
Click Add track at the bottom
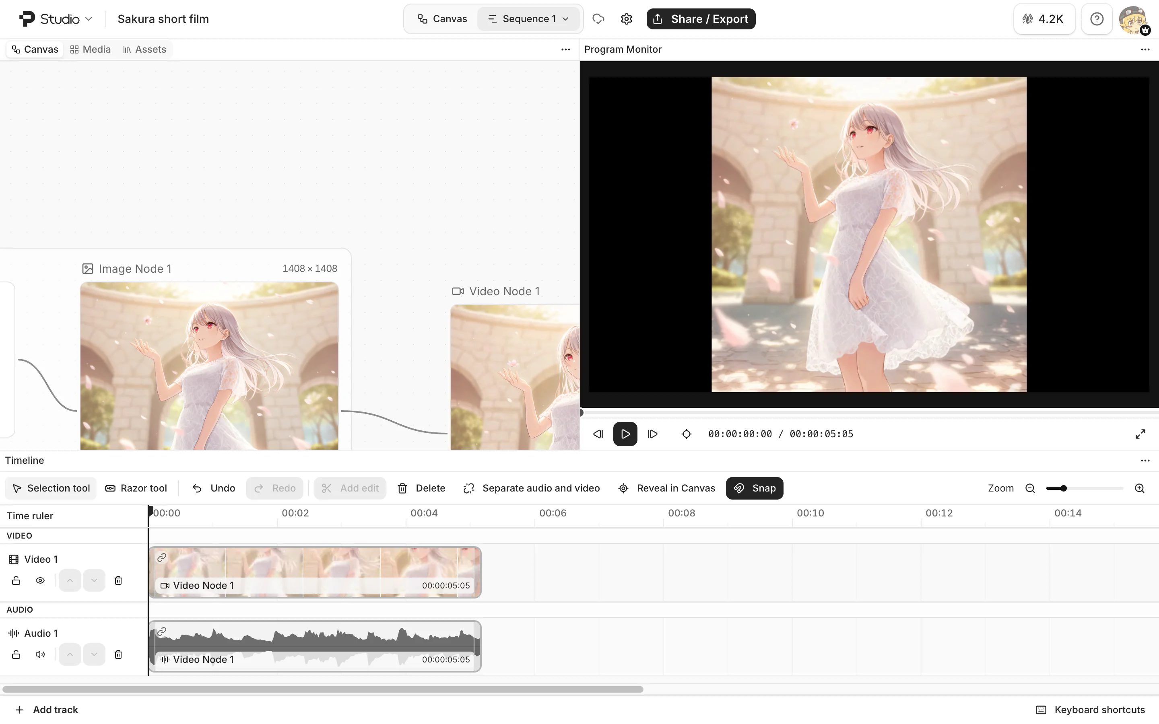click(46, 710)
